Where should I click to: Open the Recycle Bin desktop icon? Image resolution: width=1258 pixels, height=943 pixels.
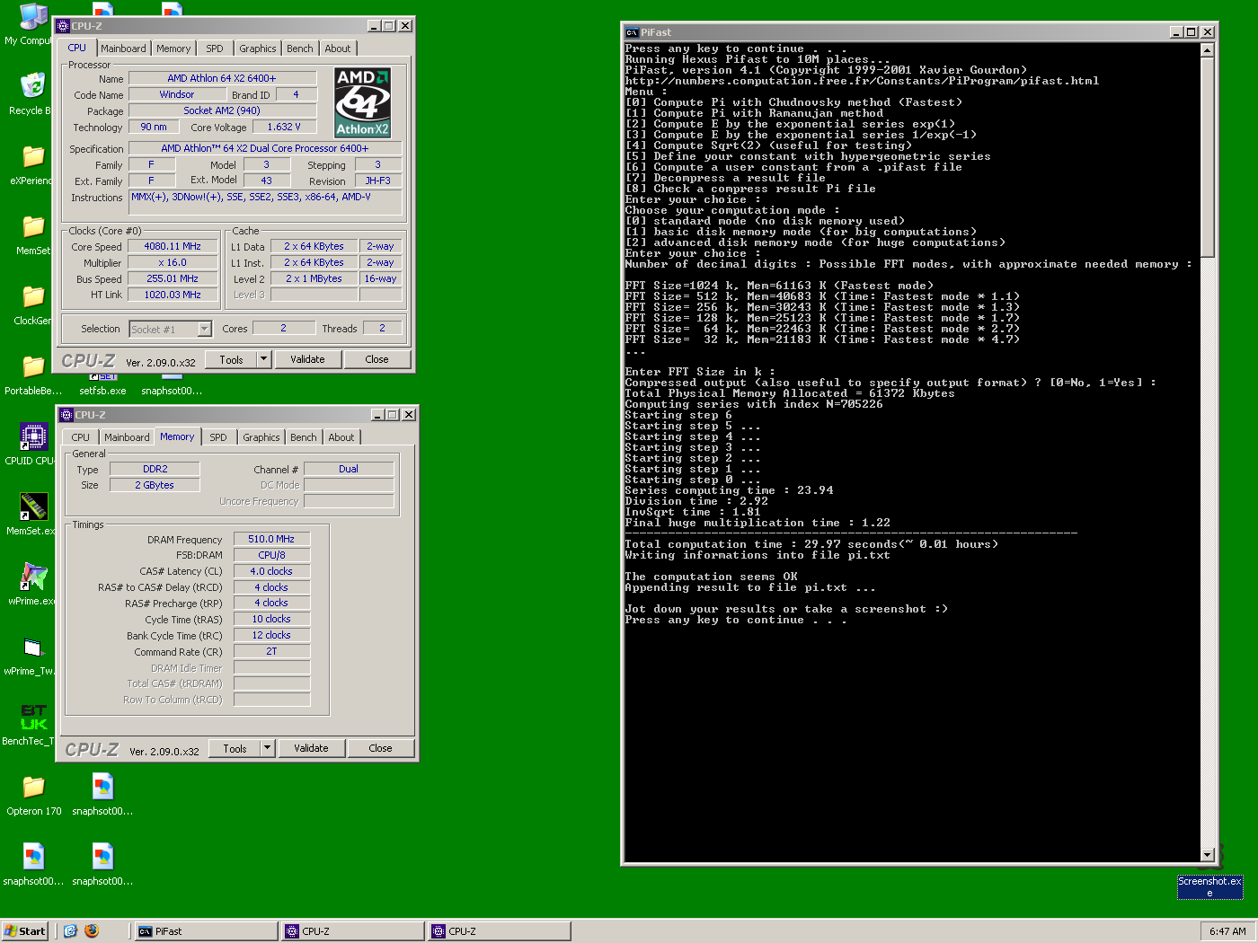click(x=32, y=87)
